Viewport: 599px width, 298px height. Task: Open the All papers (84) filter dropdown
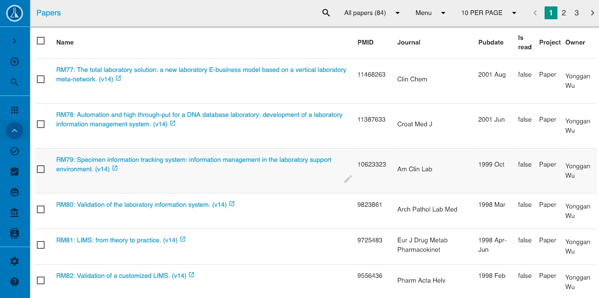coord(372,13)
